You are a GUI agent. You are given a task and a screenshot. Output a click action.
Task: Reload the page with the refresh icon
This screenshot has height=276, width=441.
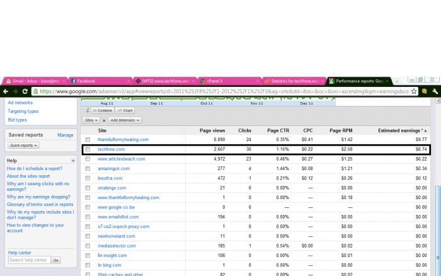[x=25, y=91]
